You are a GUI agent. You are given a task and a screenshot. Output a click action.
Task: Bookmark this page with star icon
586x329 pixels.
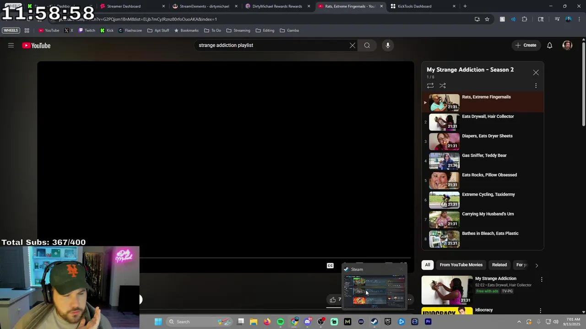487,19
